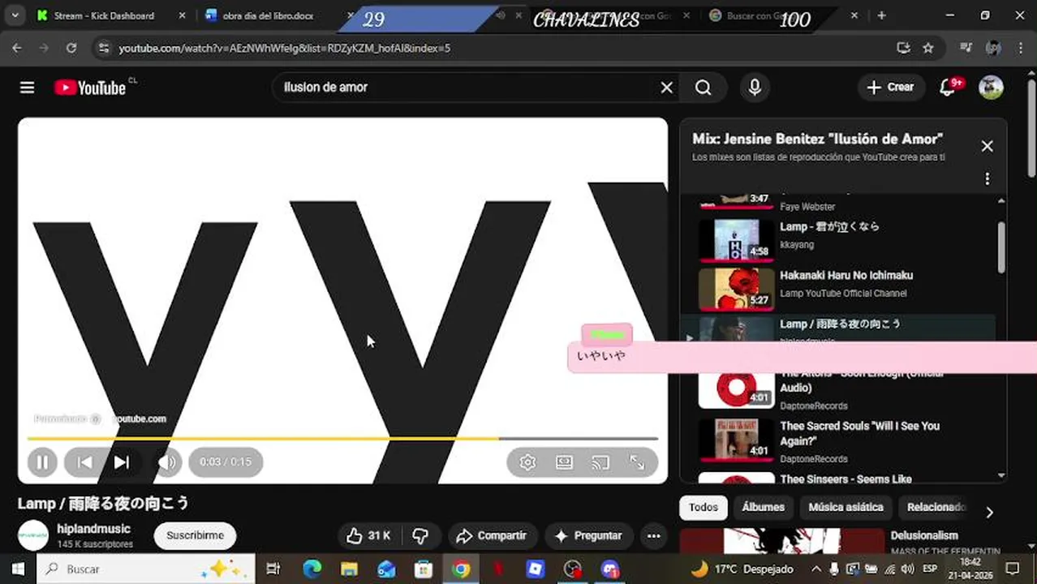Image resolution: width=1037 pixels, height=584 pixels.
Task: Open the account avatar menu
Action: click(x=991, y=88)
